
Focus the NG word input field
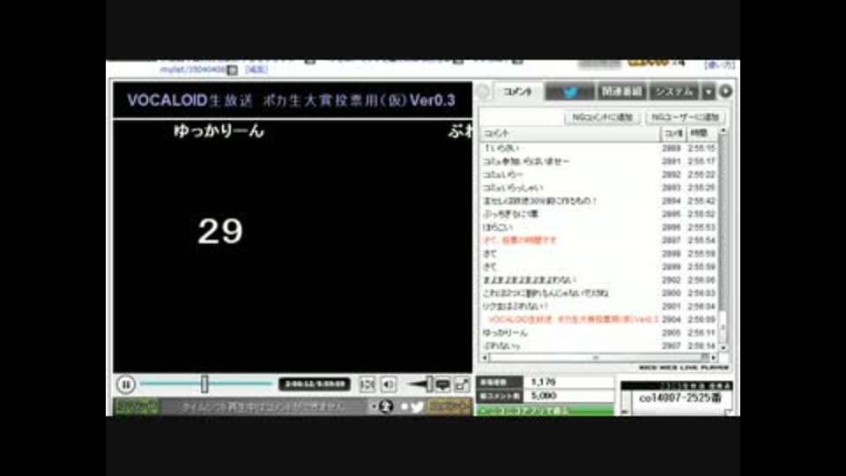point(521,117)
